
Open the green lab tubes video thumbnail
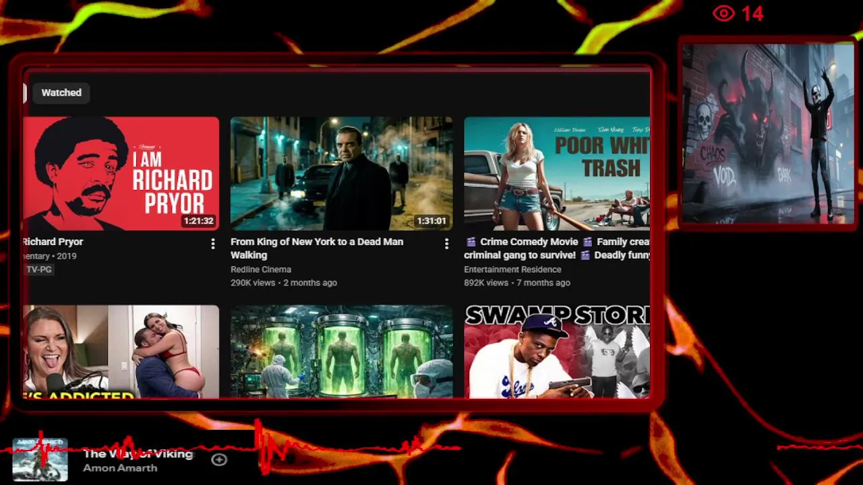[342, 352]
